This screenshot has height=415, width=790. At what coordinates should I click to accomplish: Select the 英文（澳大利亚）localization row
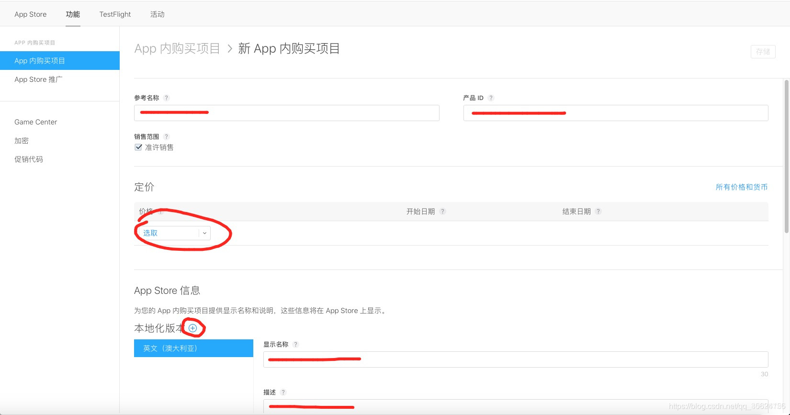[x=193, y=348]
